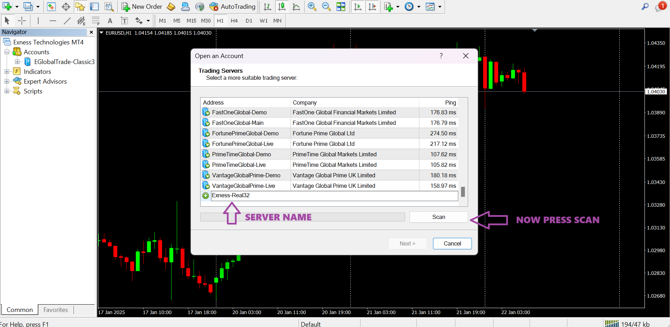Click the add indicators icon

click(x=388, y=6)
